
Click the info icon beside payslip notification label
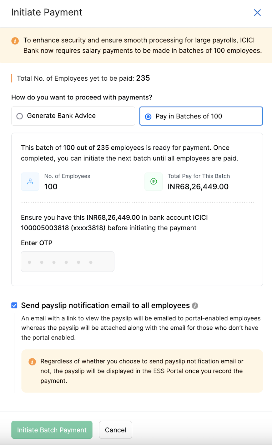[x=195, y=306]
